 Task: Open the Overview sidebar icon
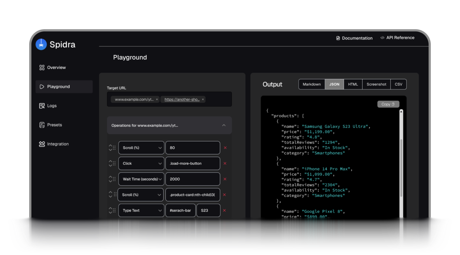coord(42,68)
